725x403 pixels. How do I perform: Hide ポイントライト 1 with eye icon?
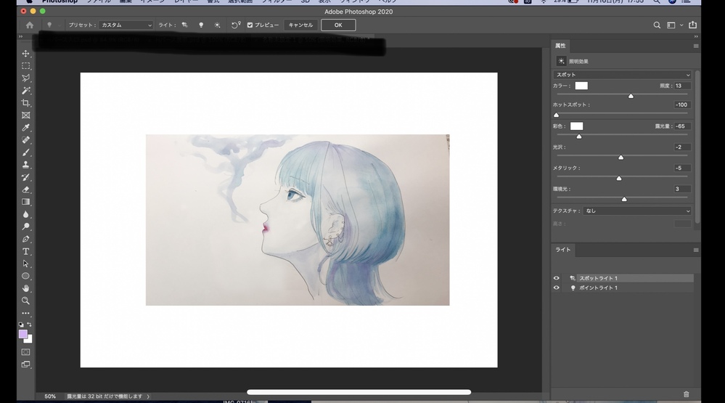coord(556,288)
